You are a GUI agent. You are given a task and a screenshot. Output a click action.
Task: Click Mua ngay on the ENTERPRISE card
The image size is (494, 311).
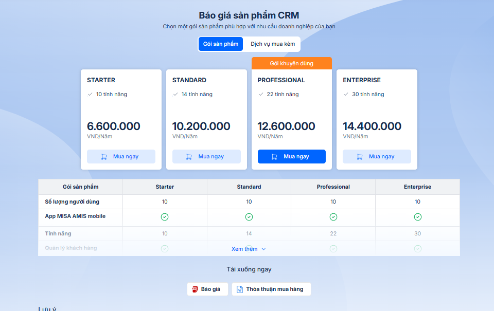coord(377,156)
